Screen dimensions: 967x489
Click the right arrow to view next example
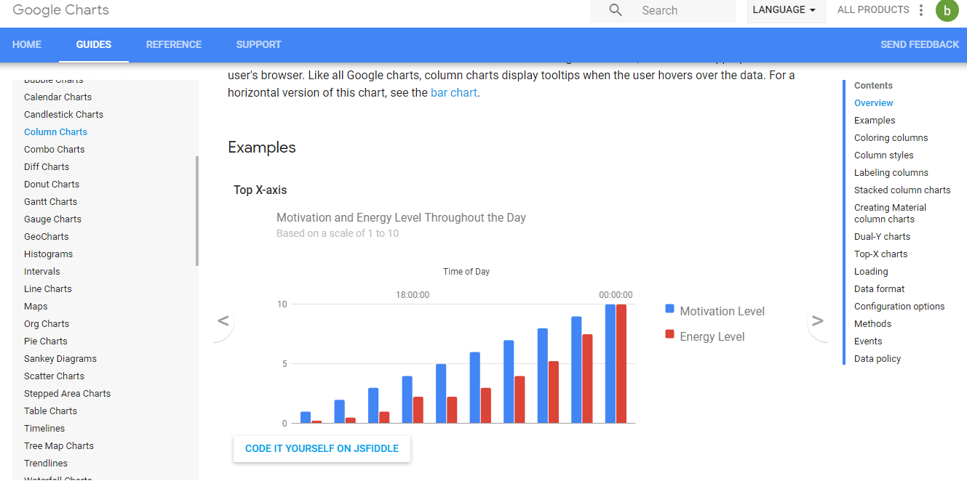click(817, 320)
